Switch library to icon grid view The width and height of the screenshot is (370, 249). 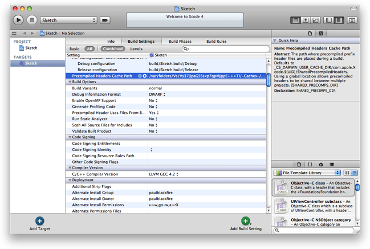click(x=347, y=173)
